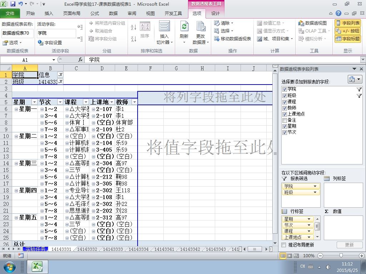Toggle the +/- 按钮 display button
This screenshot has width=366, height=274.
click(347, 31)
